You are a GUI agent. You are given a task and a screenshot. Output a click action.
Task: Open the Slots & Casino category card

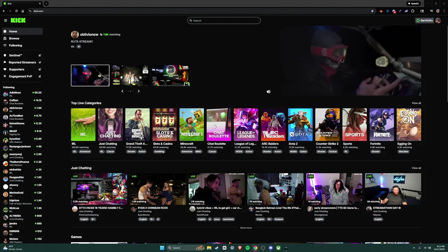coord(164,125)
